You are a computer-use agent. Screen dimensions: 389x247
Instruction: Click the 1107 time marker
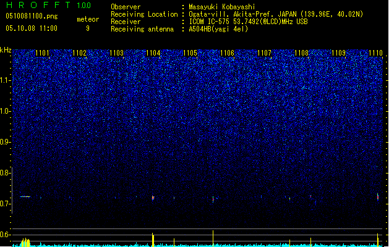pyautogui.click(x=265, y=52)
